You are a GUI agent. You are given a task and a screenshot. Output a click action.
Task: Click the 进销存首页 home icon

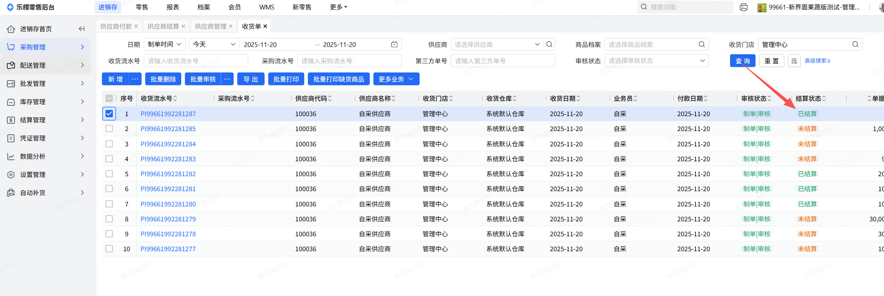pyautogui.click(x=11, y=29)
